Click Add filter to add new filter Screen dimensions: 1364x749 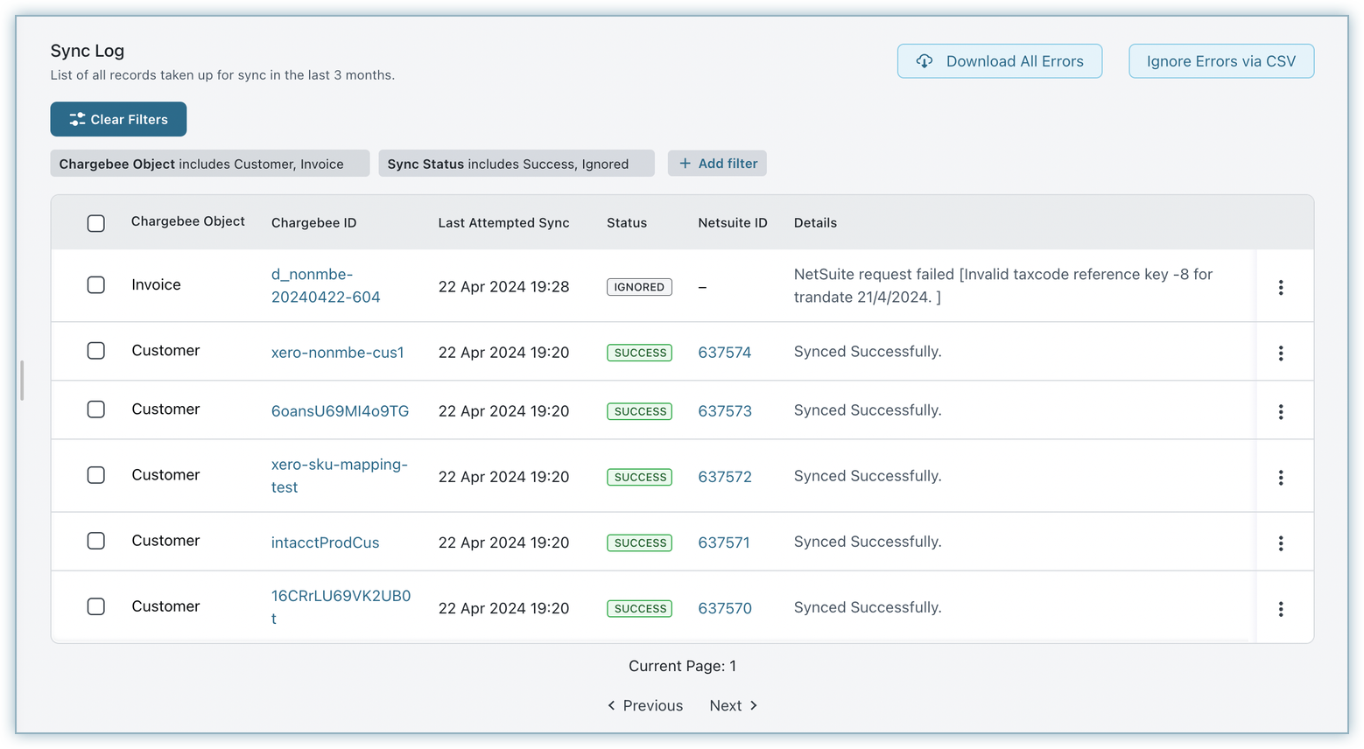click(717, 164)
